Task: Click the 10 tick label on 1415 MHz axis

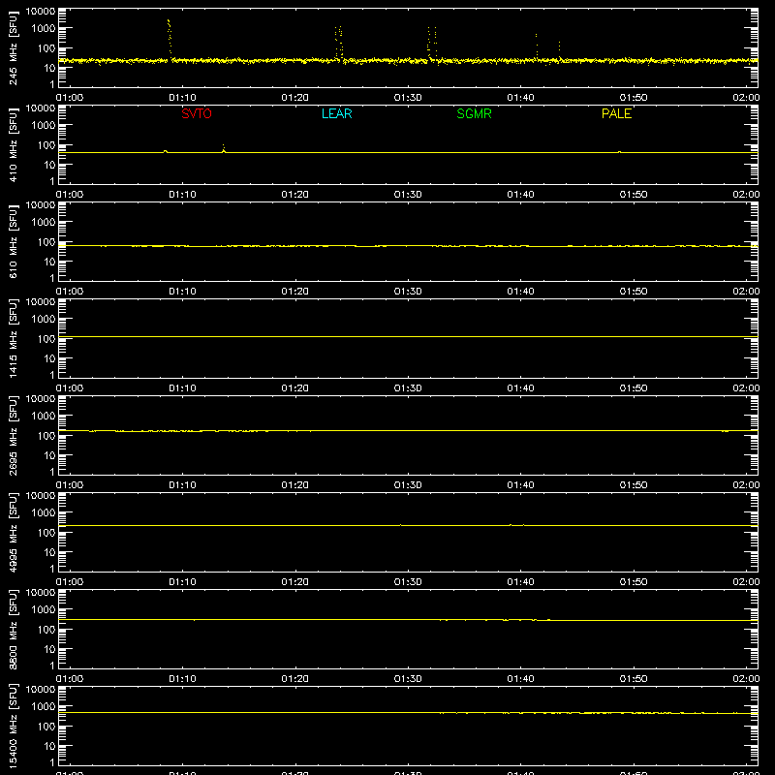Action: [x=49, y=358]
